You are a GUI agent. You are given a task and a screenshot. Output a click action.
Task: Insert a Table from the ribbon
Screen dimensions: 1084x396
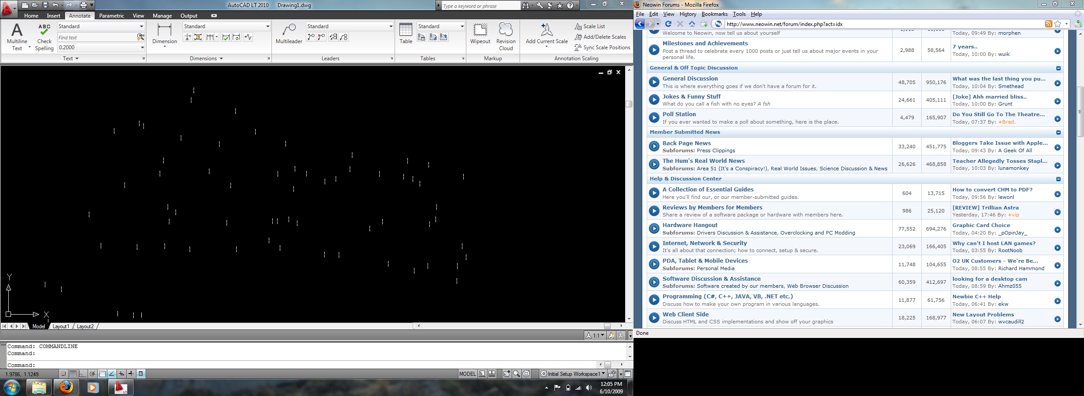(406, 33)
